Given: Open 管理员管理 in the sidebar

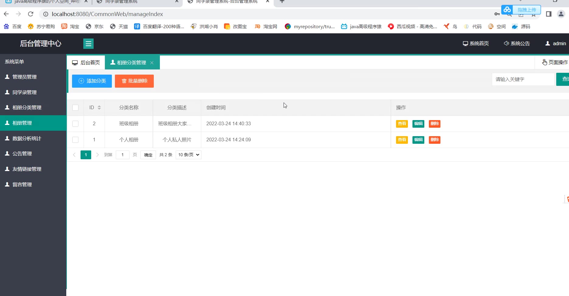Looking at the screenshot, I should point(33,77).
